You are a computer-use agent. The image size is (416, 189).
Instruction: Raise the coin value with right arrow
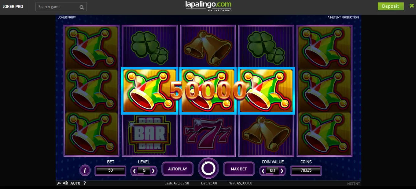point(282,171)
